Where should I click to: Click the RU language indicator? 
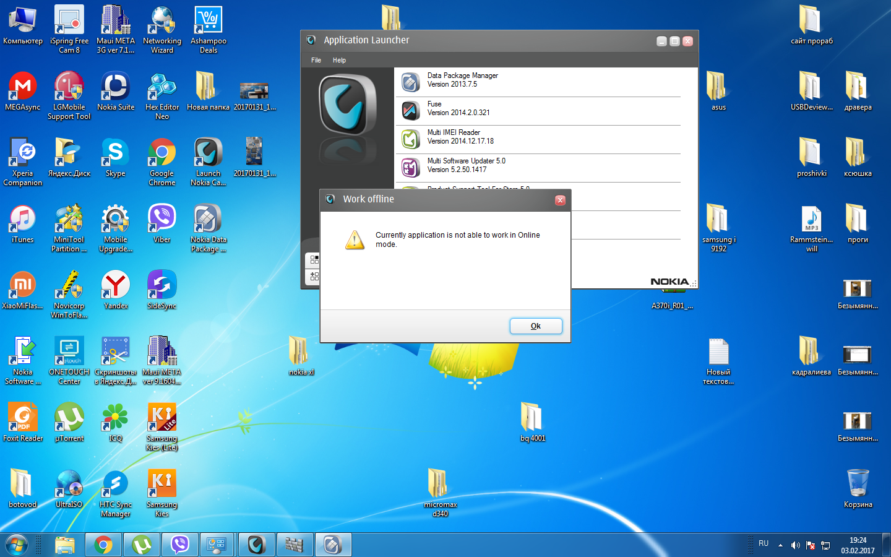pyautogui.click(x=764, y=544)
